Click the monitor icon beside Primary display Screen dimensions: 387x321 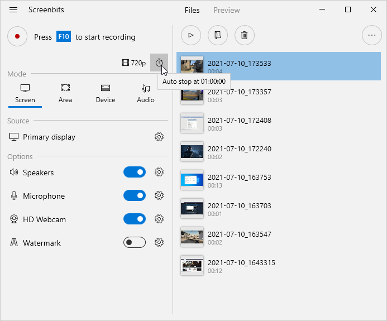(14, 137)
